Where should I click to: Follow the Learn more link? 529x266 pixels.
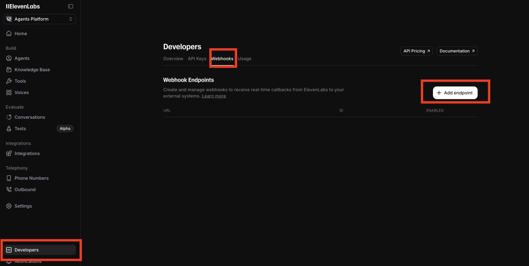coord(213,96)
